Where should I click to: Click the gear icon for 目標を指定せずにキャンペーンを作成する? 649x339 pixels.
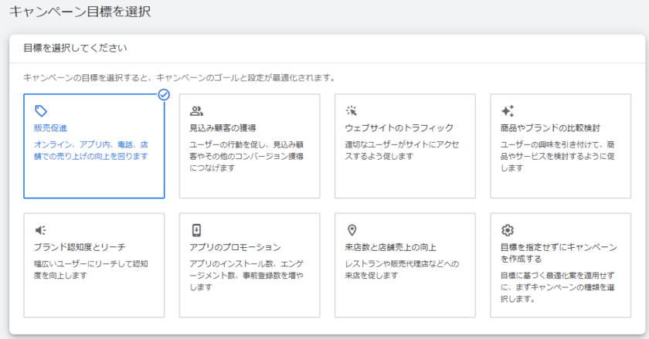point(508,230)
